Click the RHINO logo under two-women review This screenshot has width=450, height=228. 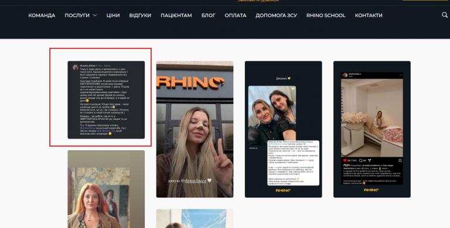click(x=283, y=190)
